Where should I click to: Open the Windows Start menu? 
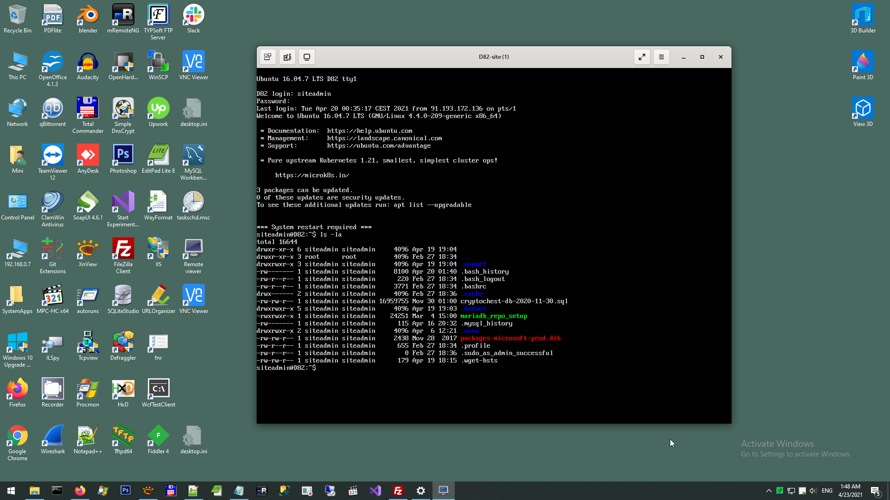(11, 491)
